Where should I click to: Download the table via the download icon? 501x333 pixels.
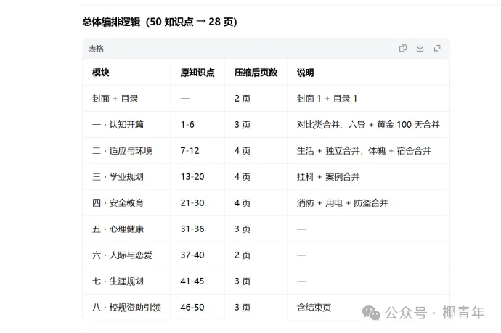tap(420, 48)
